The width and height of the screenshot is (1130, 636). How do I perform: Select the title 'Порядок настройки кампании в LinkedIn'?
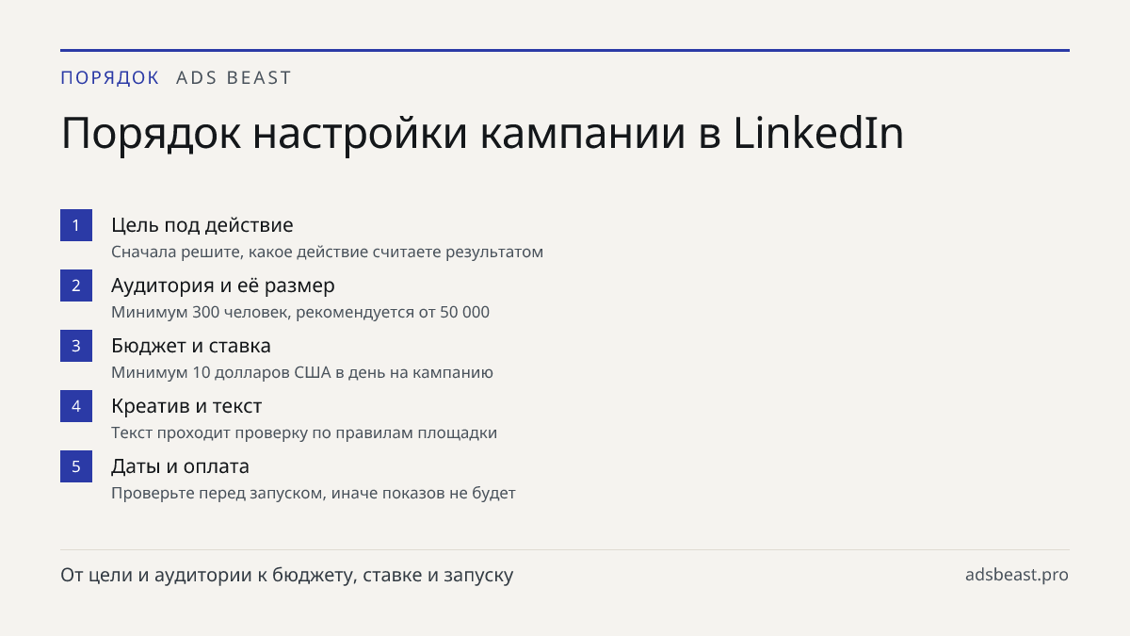point(482,134)
